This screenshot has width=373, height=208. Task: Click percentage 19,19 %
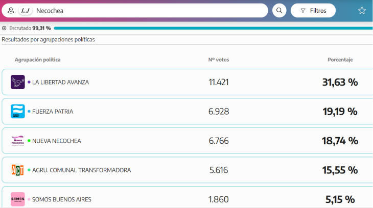tap(340, 111)
